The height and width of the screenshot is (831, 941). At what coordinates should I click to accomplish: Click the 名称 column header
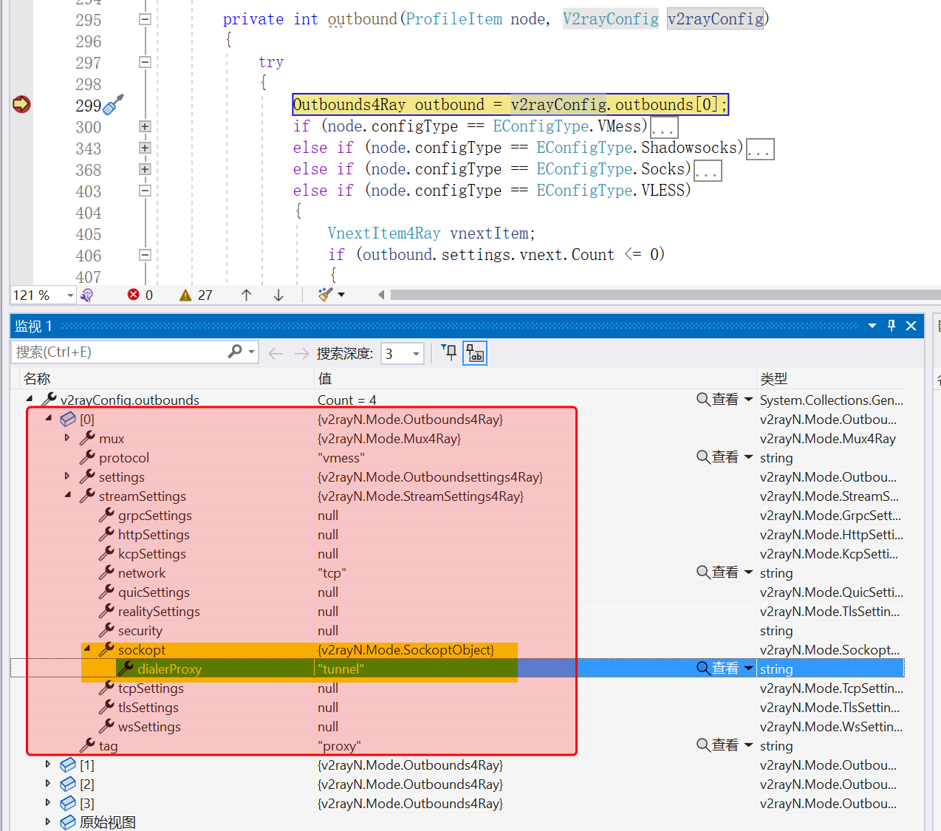(x=37, y=378)
